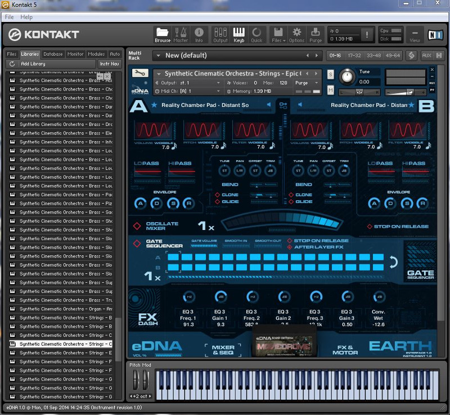
Task: Open the Output st. 1 dropdown
Action: point(188,83)
